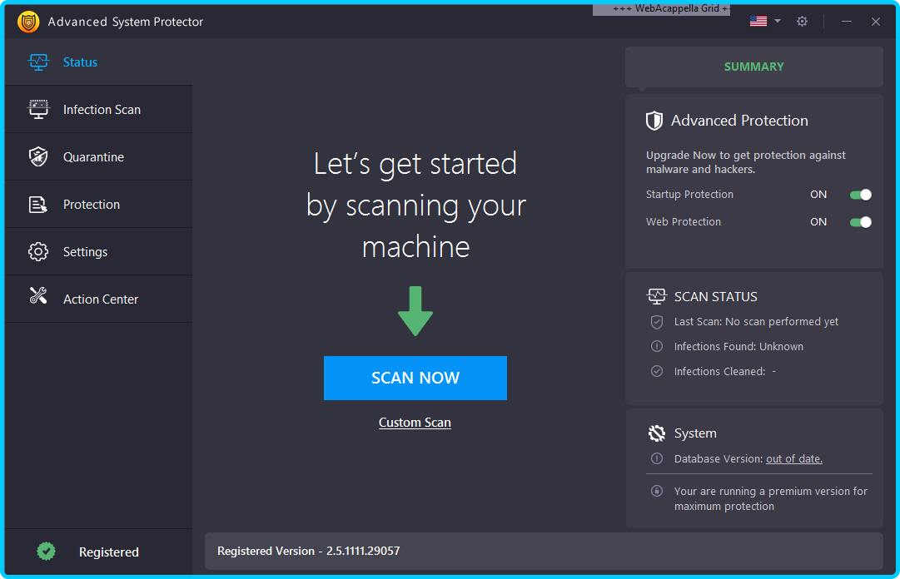Viewport: 900px width, 579px height.
Task: Click the 'Advanced Protection' heading
Action: pyautogui.click(x=739, y=121)
